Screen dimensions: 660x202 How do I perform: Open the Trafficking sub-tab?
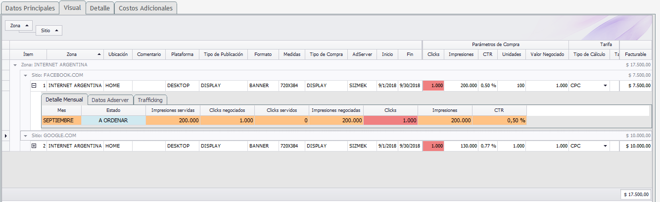tap(150, 100)
